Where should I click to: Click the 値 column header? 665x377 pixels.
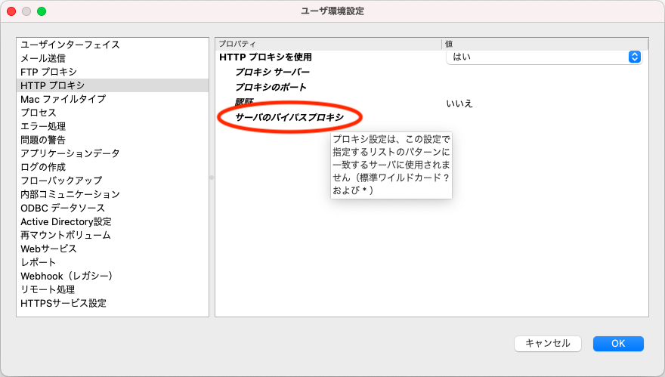pyautogui.click(x=545, y=44)
